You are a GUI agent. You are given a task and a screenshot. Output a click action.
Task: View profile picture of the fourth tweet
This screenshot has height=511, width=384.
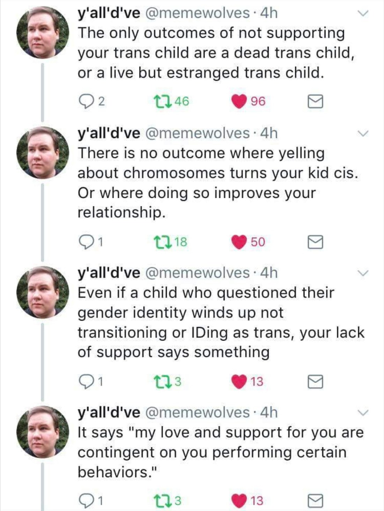pyautogui.click(x=43, y=432)
